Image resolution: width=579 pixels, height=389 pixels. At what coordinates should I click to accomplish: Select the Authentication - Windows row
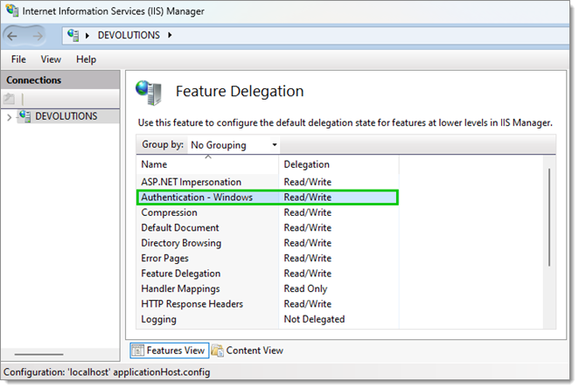pos(268,197)
